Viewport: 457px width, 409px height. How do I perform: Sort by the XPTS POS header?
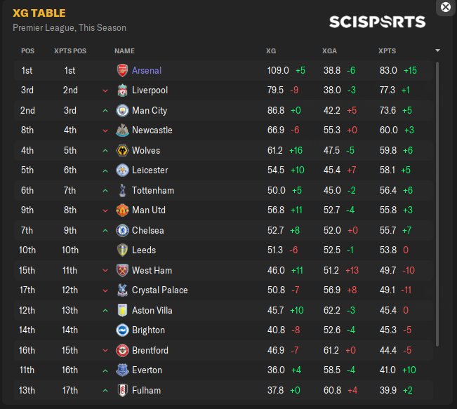(70, 51)
